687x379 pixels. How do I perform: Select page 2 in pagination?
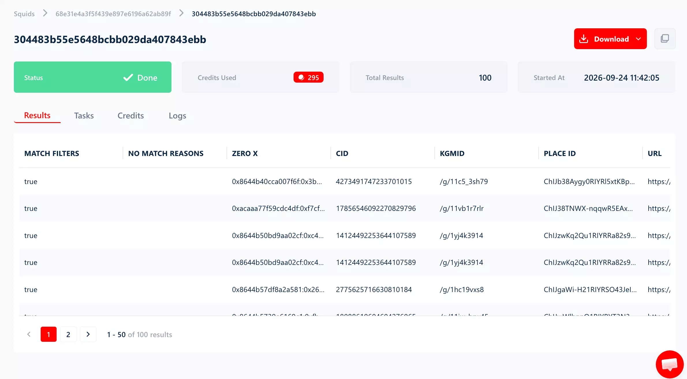coord(68,334)
